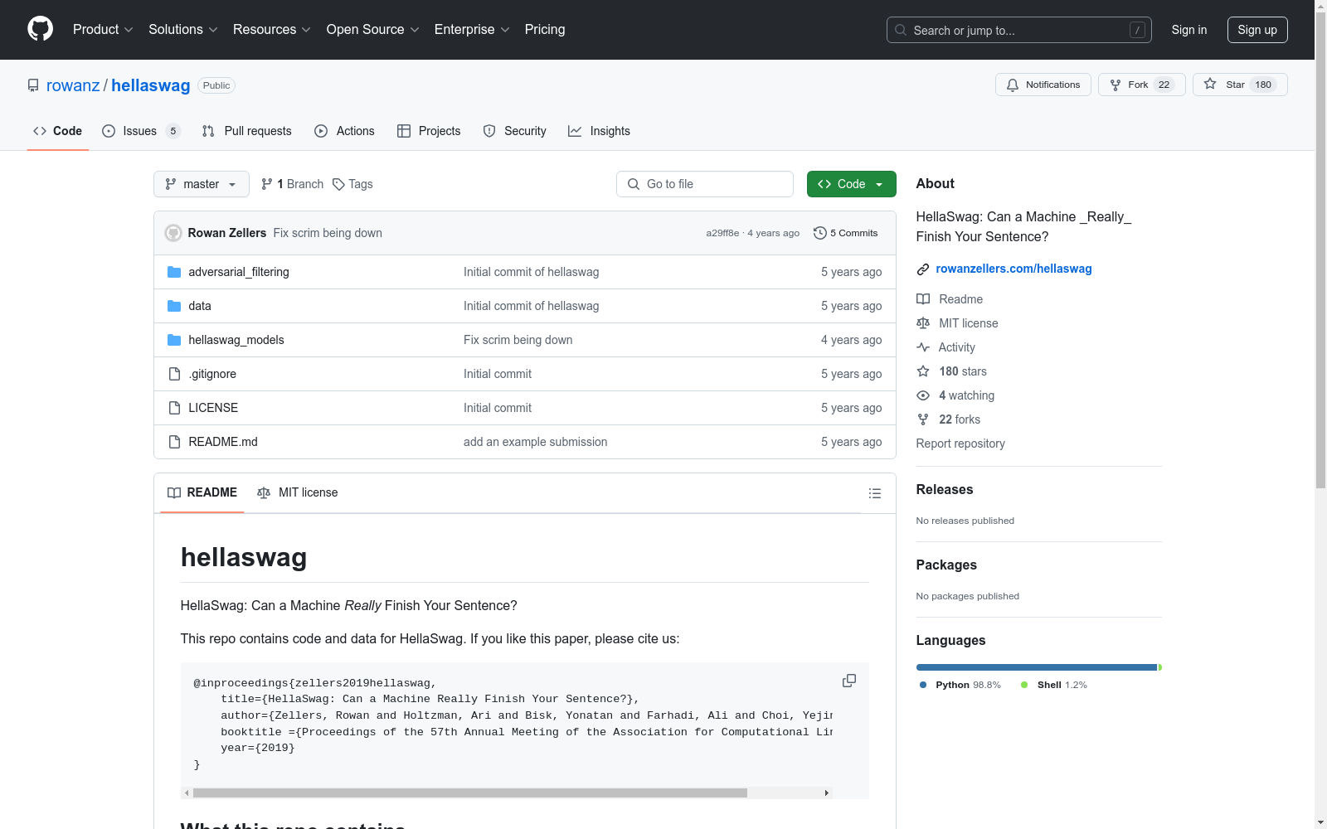Click the Star count badge 180
Screen dimensions: 1327x829
pyautogui.click(x=1263, y=85)
